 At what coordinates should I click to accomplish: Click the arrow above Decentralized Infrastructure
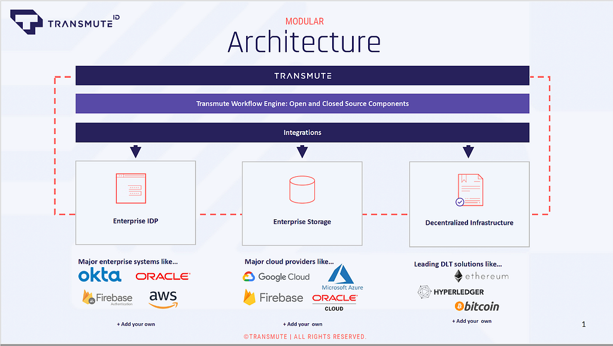[x=468, y=151]
